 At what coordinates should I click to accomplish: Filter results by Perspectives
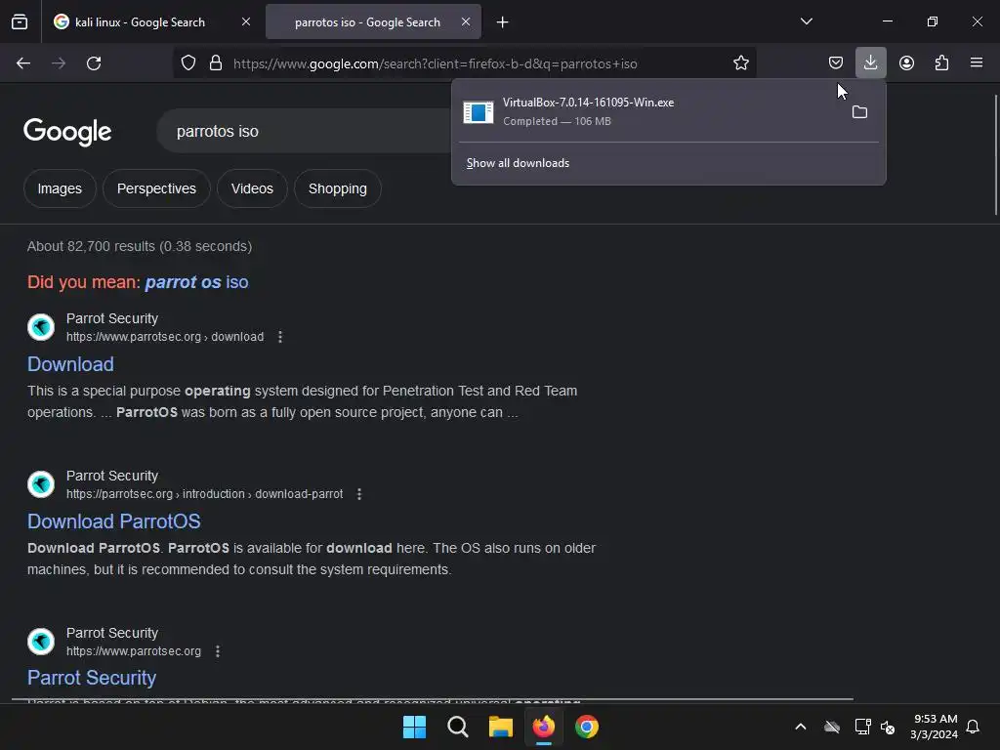156,188
